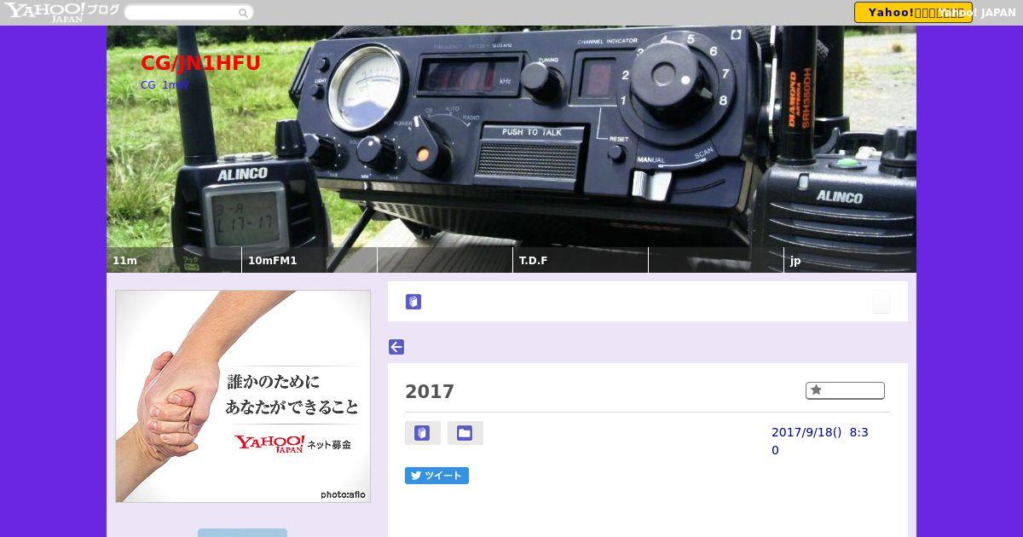Open the Yahoo! net donation ad banner
The width and height of the screenshot is (1023, 537).
click(243, 396)
